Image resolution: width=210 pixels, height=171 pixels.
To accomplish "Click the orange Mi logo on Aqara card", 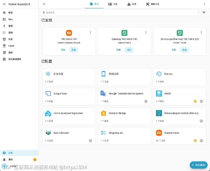I will tap(69, 33).
